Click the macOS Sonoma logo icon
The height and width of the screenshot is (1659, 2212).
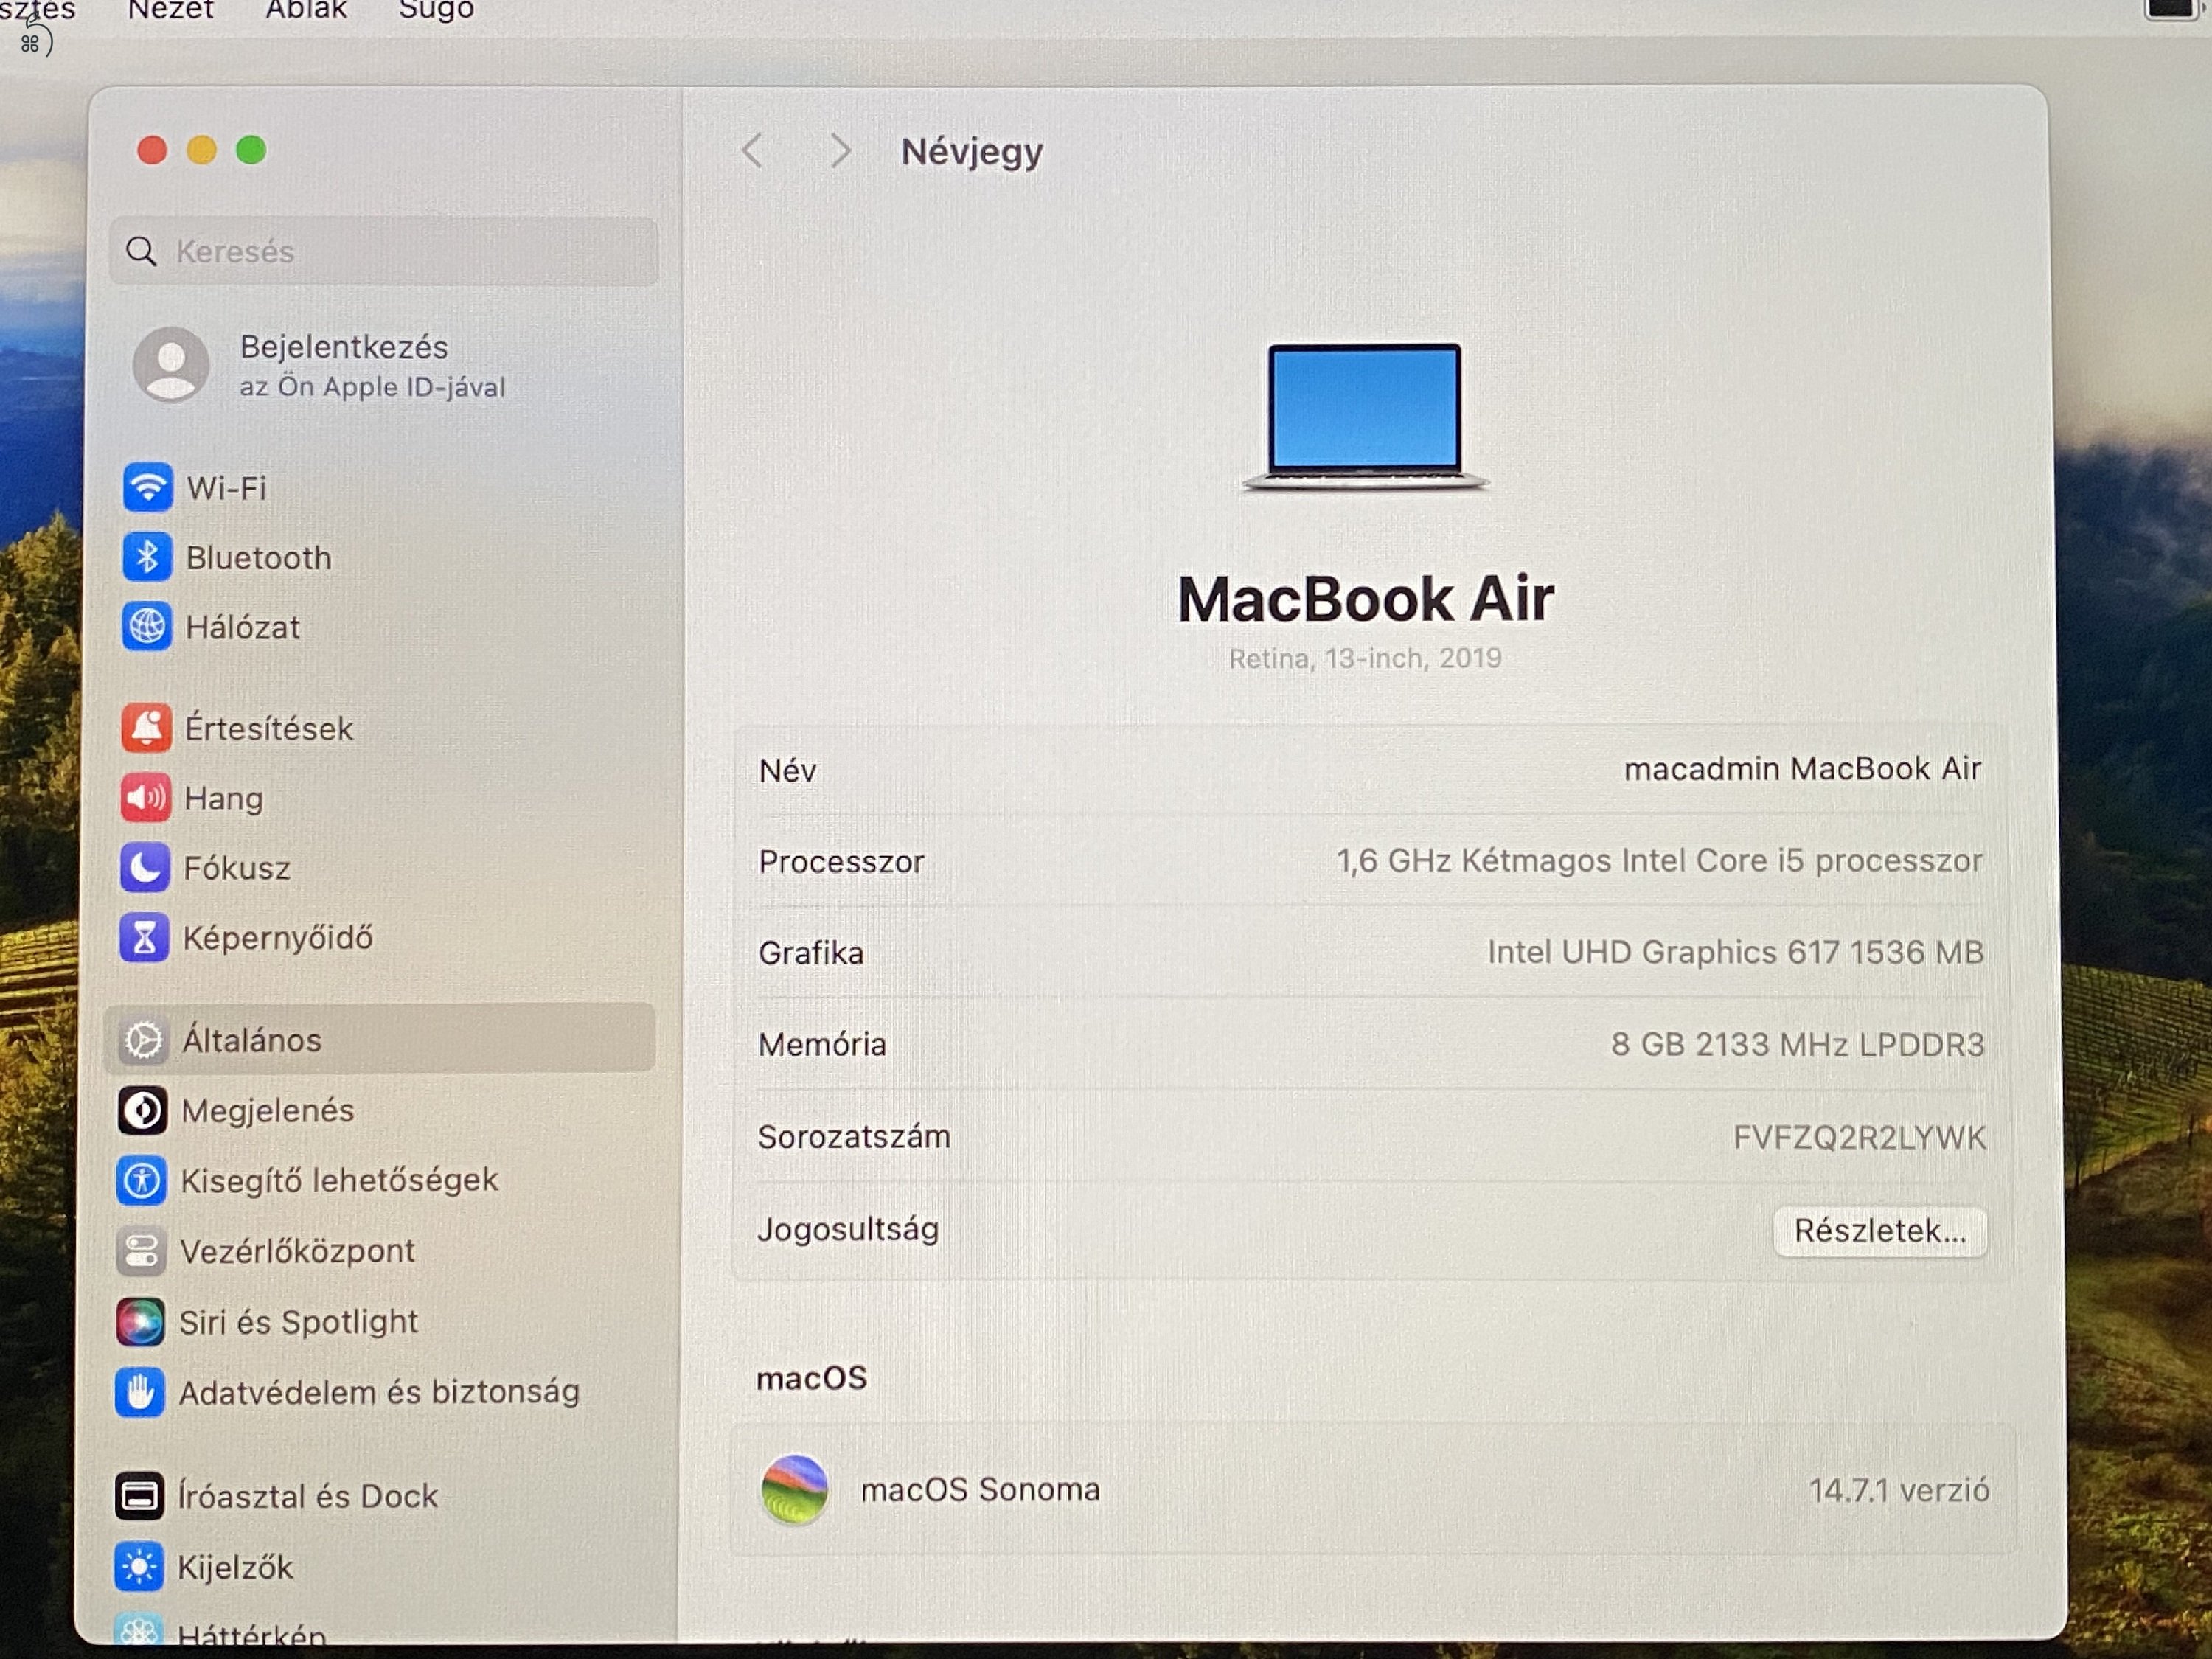795,1490
